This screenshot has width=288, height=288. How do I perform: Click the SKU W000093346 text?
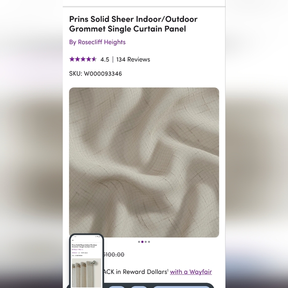tap(95, 73)
